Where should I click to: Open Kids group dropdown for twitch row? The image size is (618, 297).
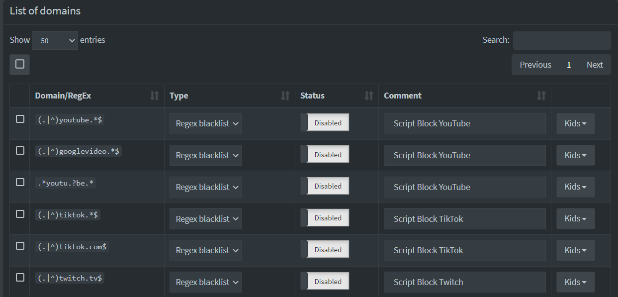[x=575, y=282]
